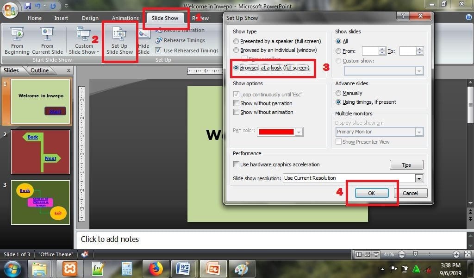Switch to the Slides pane tab
This screenshot has height=278, width=474.
coord(11,70)
